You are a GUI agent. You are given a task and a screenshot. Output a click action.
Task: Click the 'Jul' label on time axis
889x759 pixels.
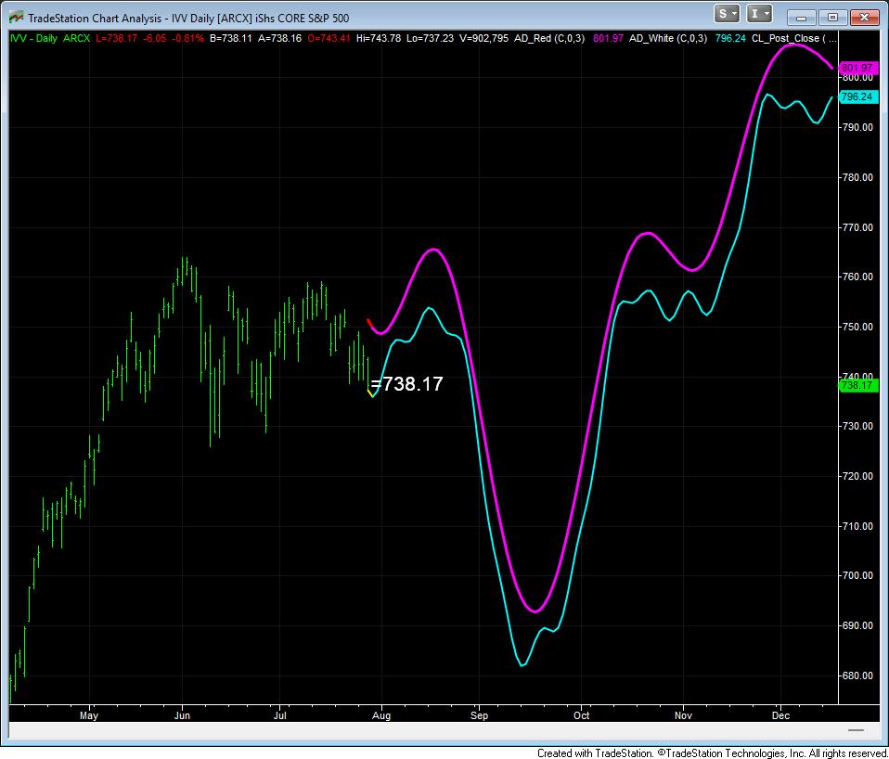[279, 715]
